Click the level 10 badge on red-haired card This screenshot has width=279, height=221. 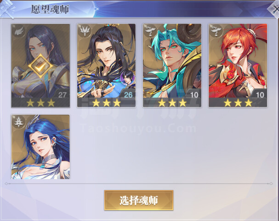tap(259, 94)
